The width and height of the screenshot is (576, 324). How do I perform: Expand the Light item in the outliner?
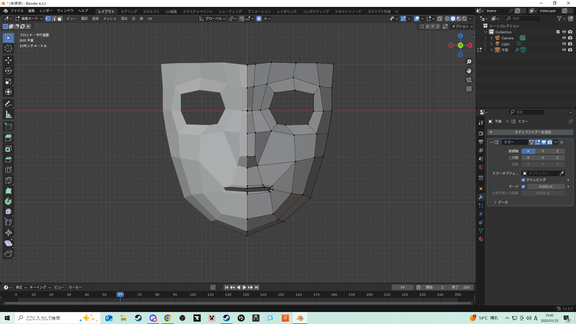[491, 44]
